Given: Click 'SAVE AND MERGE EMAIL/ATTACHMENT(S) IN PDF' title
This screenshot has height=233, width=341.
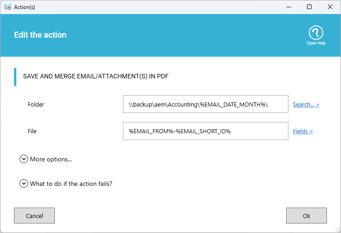Looking at the screenshot, I should [x=96, y=76].
